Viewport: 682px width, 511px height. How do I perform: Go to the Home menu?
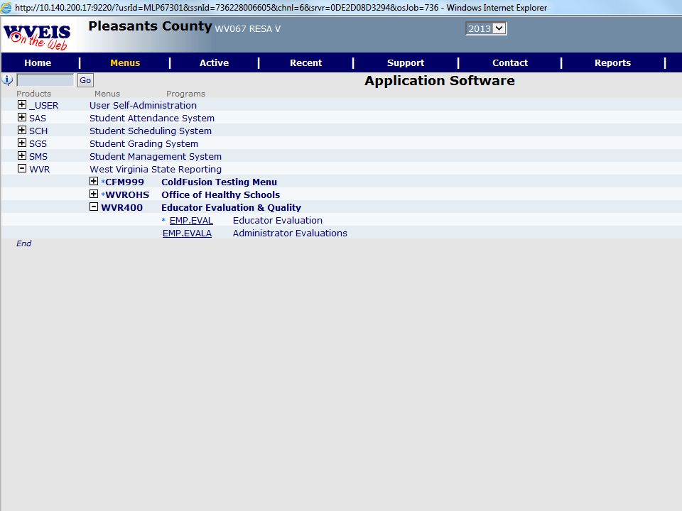(x=38, y=62)
